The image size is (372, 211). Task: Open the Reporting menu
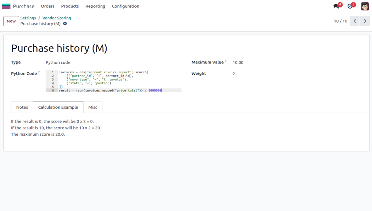tap(95, 6)
